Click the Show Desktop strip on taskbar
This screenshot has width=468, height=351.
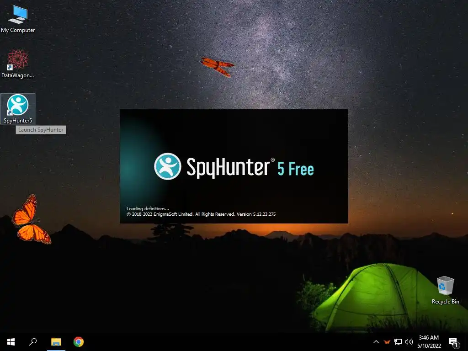click(x=467, y=342)
